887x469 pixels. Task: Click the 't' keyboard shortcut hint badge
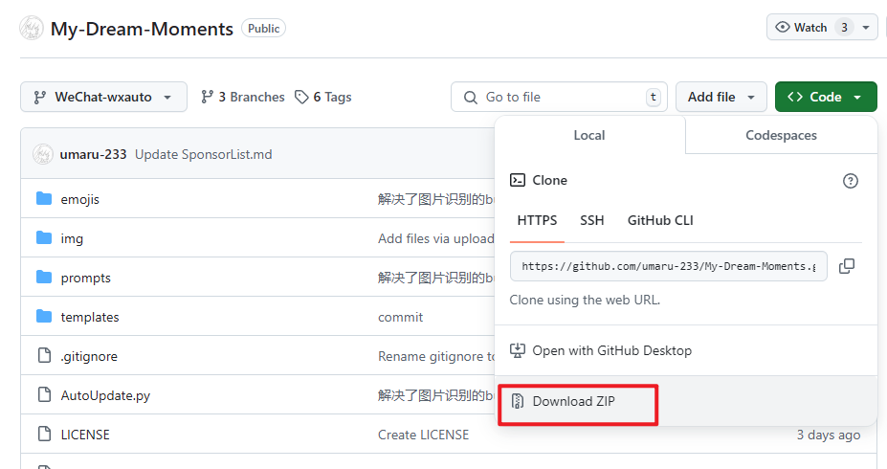coord(654,98)
